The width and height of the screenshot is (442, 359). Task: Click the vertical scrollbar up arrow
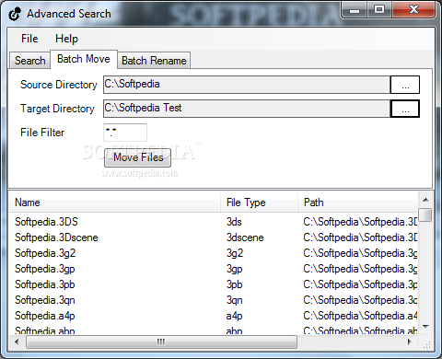[425, 200]
